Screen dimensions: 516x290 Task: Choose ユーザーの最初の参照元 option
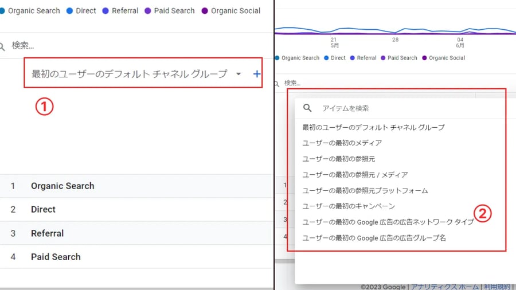tap(338, 159)
